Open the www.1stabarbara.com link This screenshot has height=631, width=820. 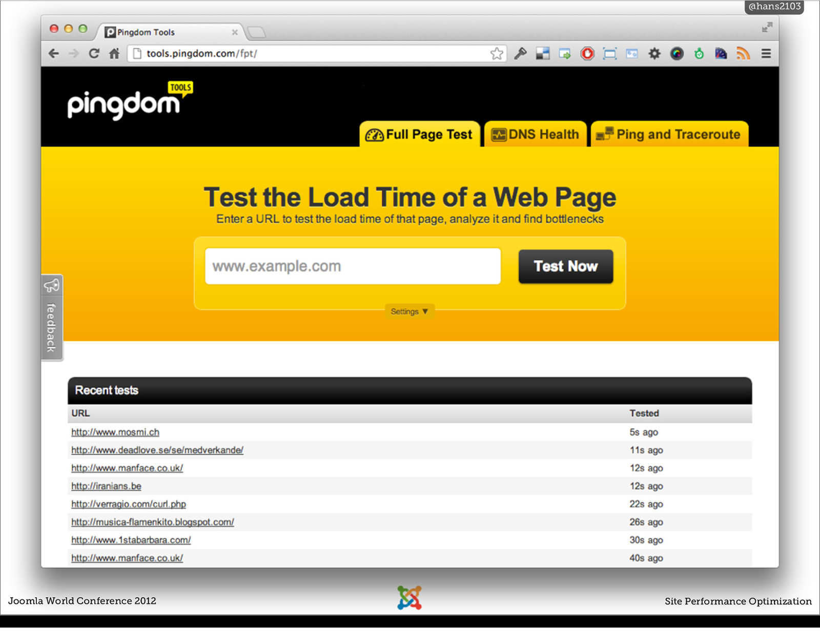(x=131, y=540)
